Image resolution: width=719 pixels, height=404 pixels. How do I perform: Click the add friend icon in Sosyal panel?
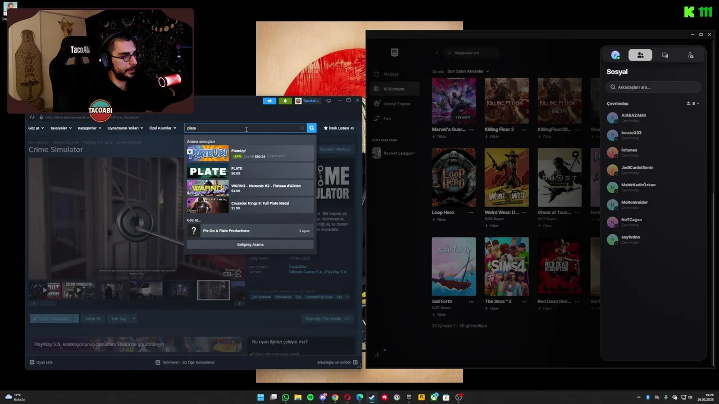click(x=690, y=55)
